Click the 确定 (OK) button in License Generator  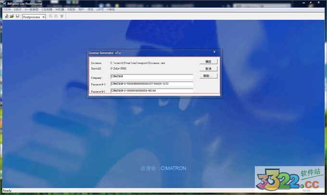[208, 61]
